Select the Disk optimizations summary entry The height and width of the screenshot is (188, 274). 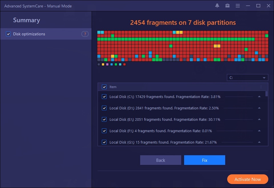(46, 34)
